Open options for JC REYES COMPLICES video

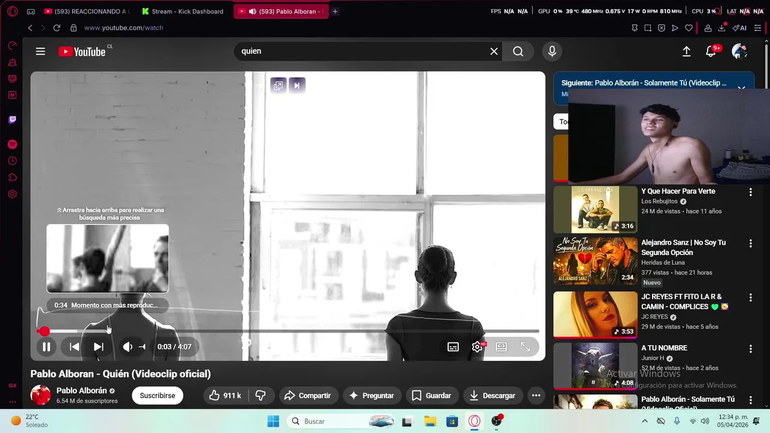tap(750, 298)
